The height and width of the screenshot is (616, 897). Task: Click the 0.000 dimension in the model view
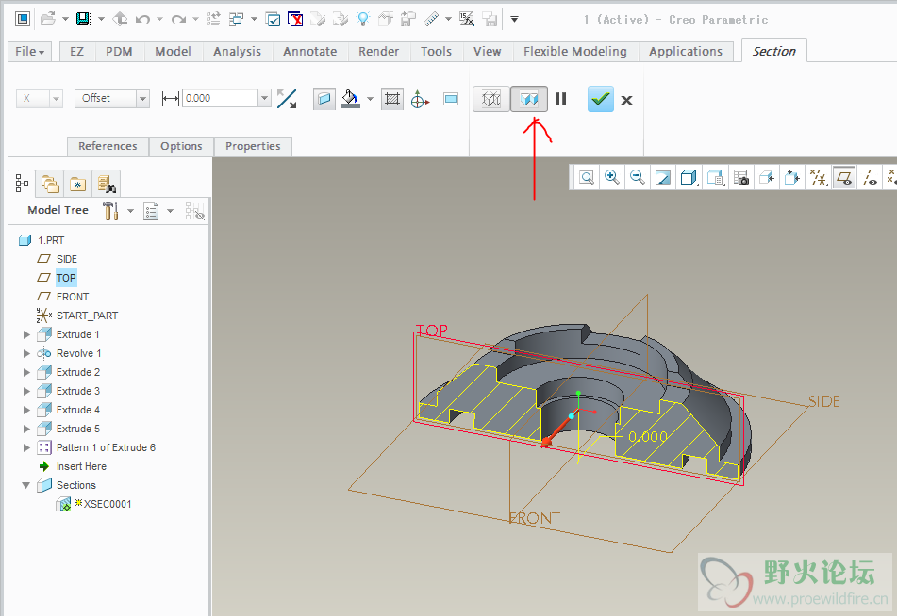[x=648, y=437]
